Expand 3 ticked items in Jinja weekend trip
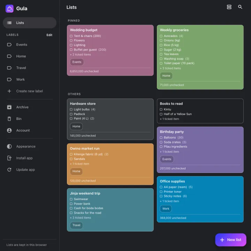Screen dimensions: 251x251 [x=81, y=218]
